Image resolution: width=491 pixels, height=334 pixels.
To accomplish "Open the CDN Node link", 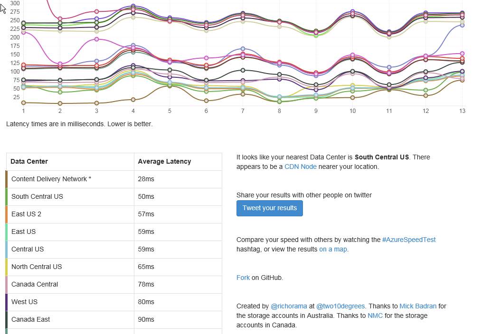I will point(301,167).
